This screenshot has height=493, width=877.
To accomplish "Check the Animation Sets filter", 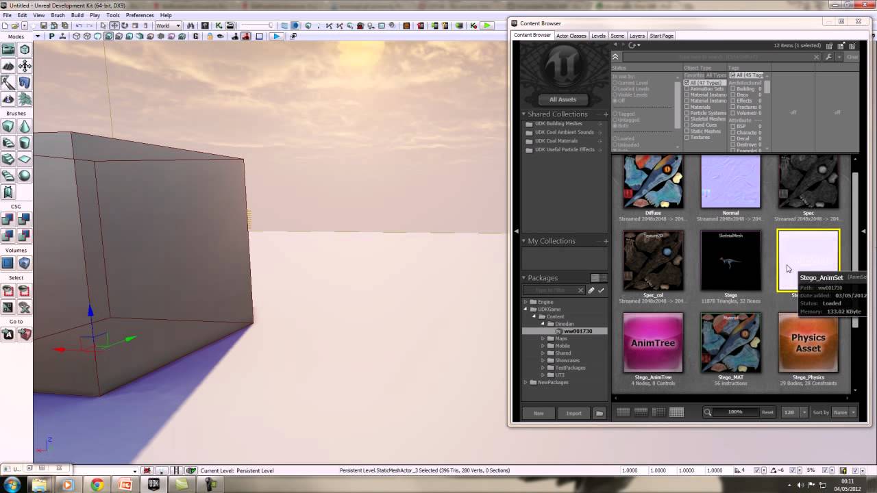I will tap(687, 89).
